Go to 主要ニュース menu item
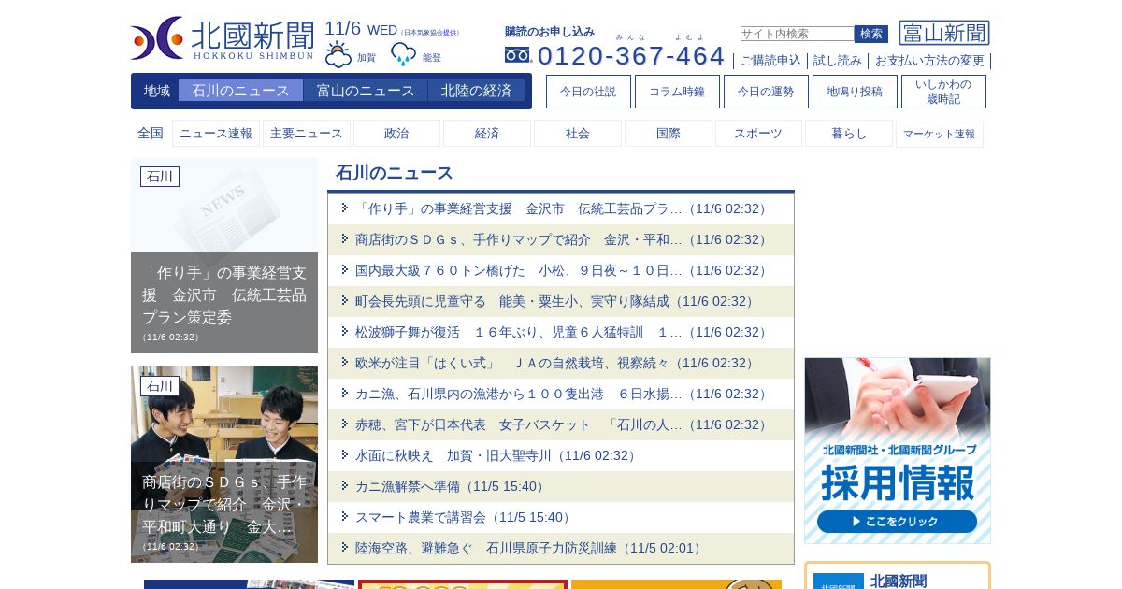This screenshot has height=589, width=1122. point(307,134)
